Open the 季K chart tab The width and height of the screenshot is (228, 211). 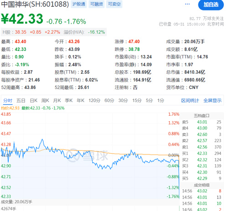(x=69, y=101)
